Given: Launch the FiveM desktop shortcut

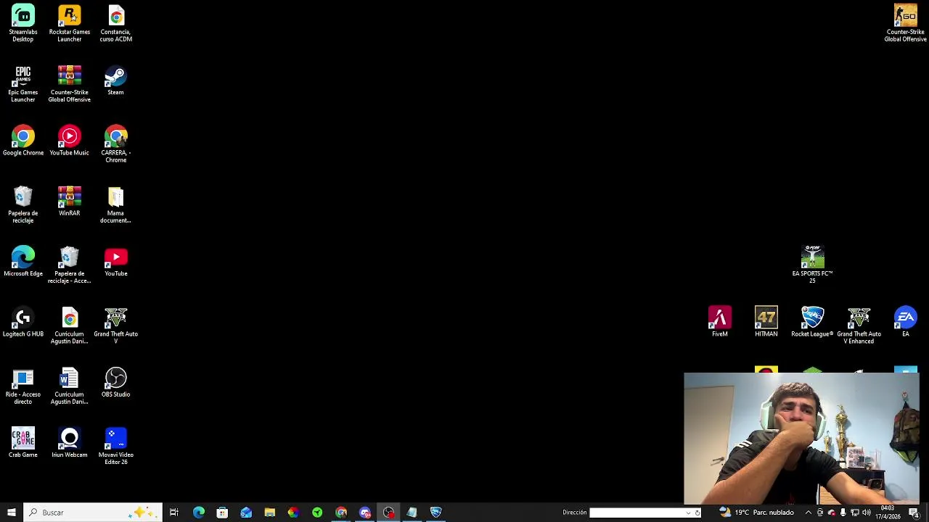Looking at the screenshot, I should [x=719, y=322].
